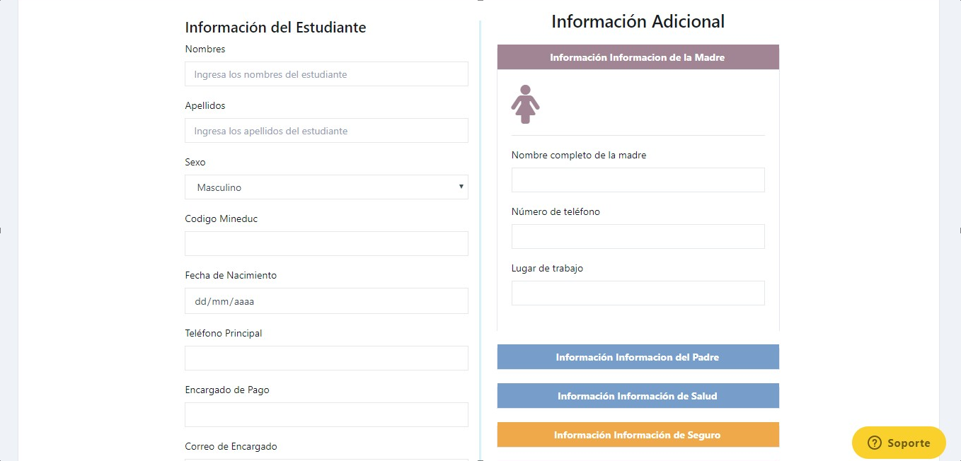The height and width of the screenshot is (461, 961).
Task: Open the Fecha de Nacimiento date field
Action: coord(326,300)
